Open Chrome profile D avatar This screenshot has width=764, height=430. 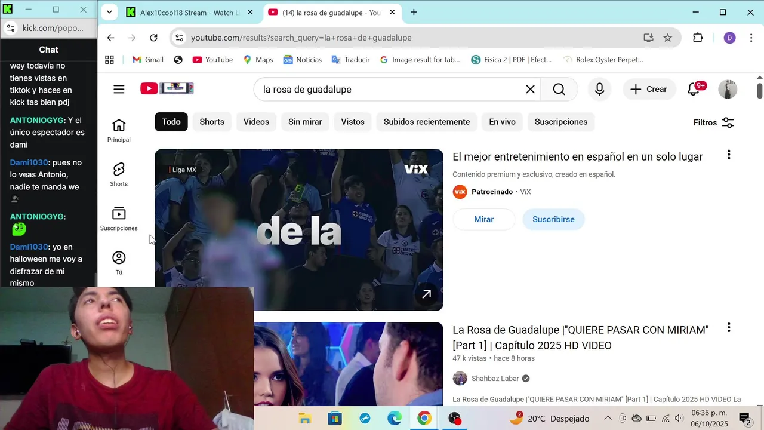point(729,38)
